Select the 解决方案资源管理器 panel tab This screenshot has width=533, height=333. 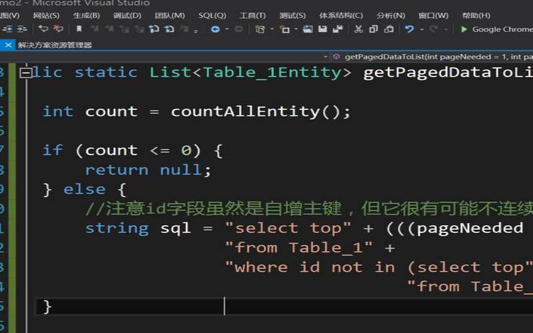(x=55, y=45)
